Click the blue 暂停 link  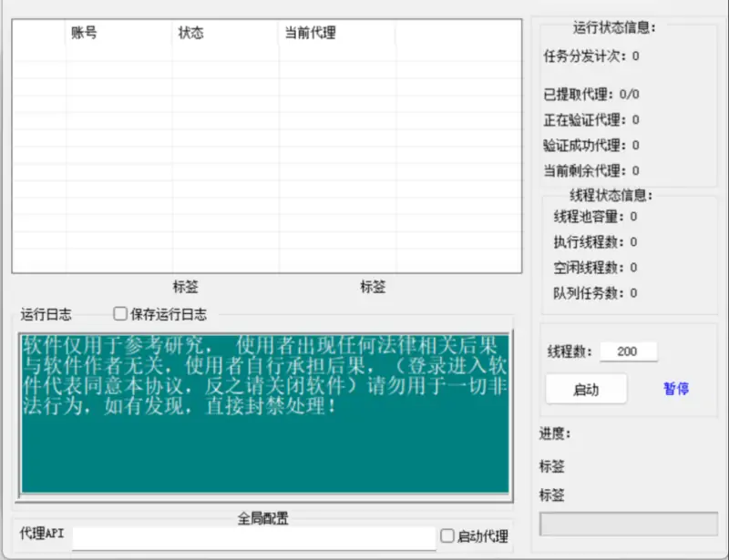point(675,389)
